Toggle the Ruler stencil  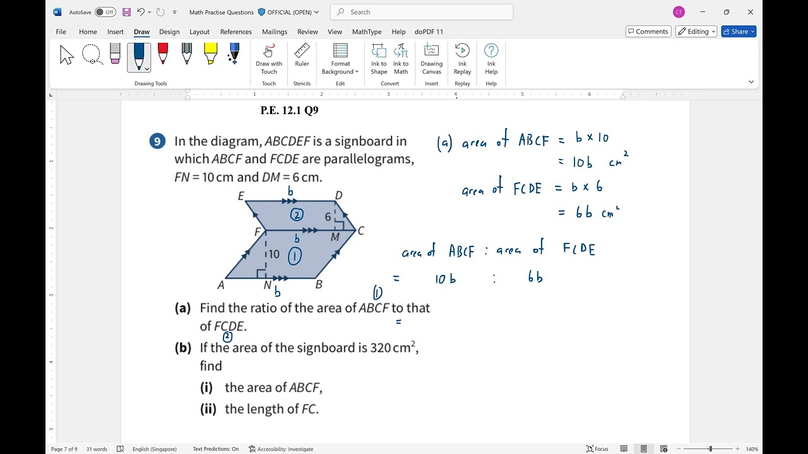(302, 55)
